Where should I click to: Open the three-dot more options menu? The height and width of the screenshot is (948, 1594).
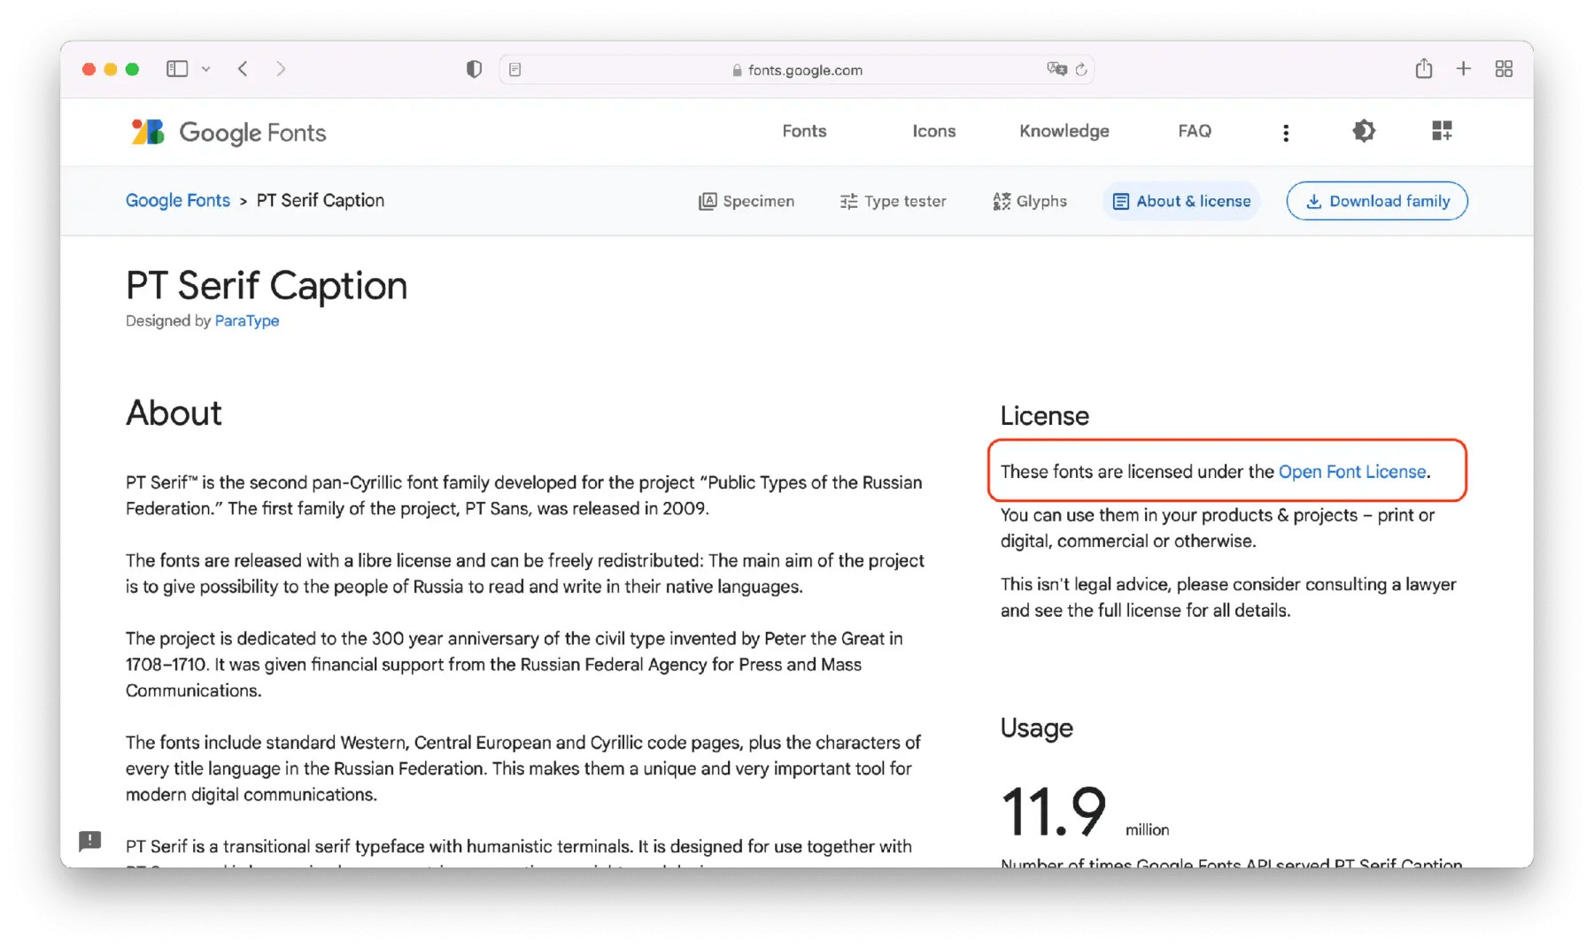(x=1286, y=133)
